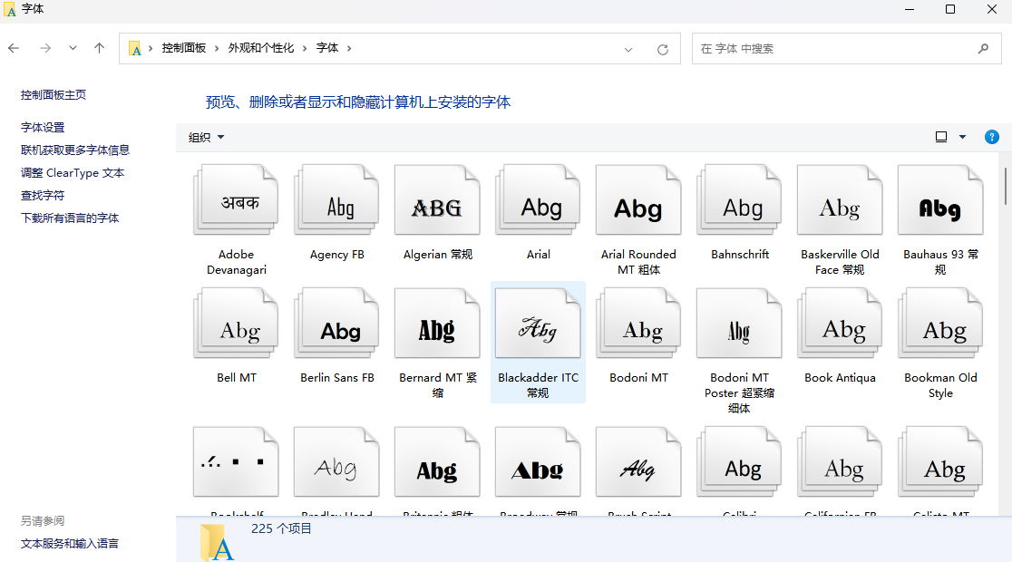1012x562 pixels.
Task: Expand chevron after 字体 breadcrumb
Action: pyautogui.click(x=349, y=48)
